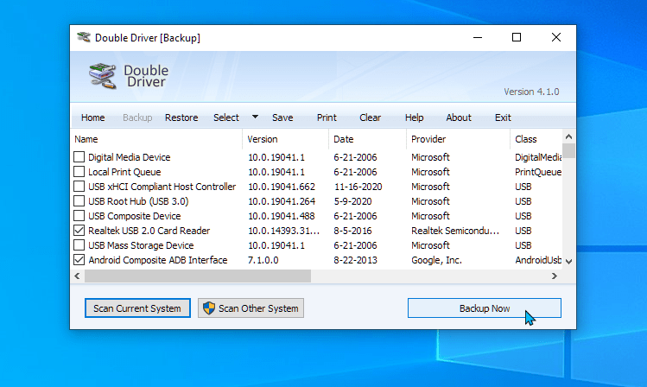This screenshot has width=647, height=387.
Task: Click the horizontal scrollbar left arrow
Action: tap(77, 276)
